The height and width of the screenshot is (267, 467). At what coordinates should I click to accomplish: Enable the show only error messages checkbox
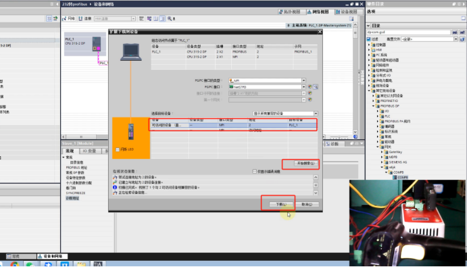(254, 171)
